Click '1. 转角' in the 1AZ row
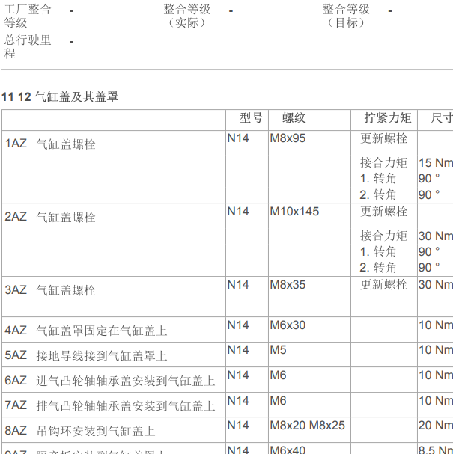Image resolution: width=453 pixels, height=454 pixels. point(378,179)
